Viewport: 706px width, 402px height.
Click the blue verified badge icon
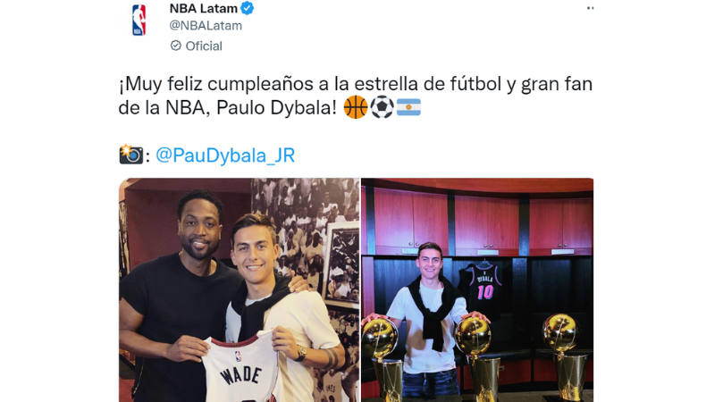(x=248, y=8)
